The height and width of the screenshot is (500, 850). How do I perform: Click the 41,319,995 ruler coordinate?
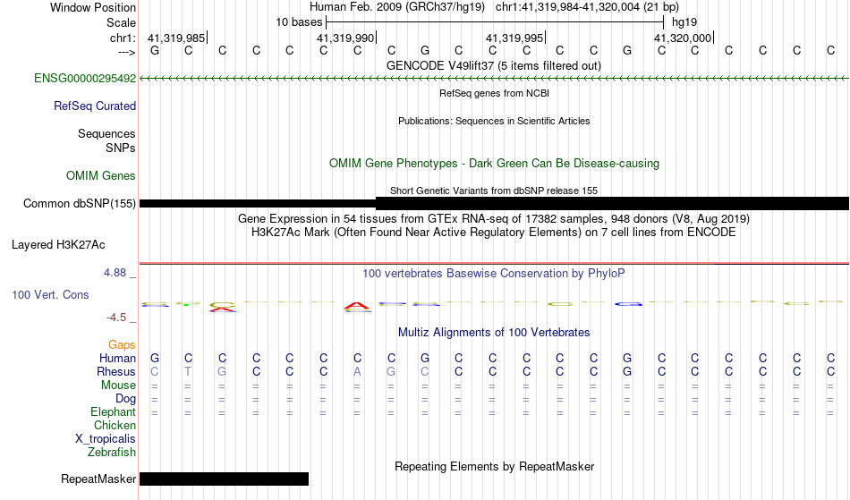pyautogui.click(x=515, y=38)
